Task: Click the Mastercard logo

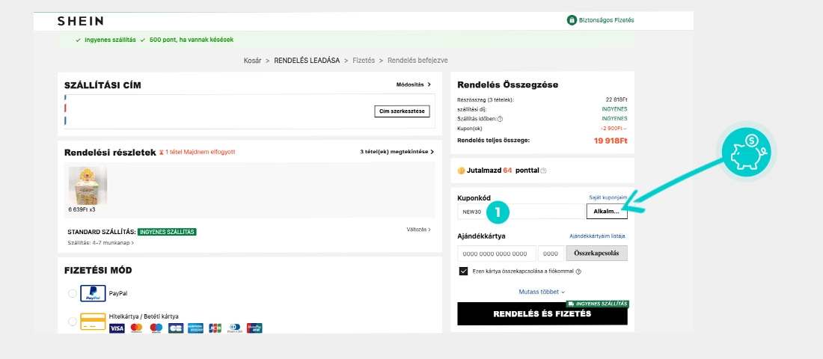Action: tap(136, 328)
